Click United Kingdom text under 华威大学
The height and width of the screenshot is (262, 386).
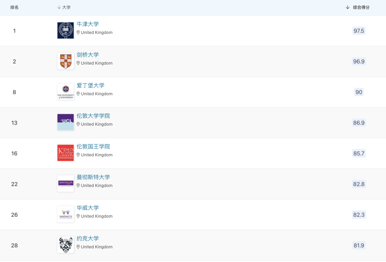click(96, 216)
